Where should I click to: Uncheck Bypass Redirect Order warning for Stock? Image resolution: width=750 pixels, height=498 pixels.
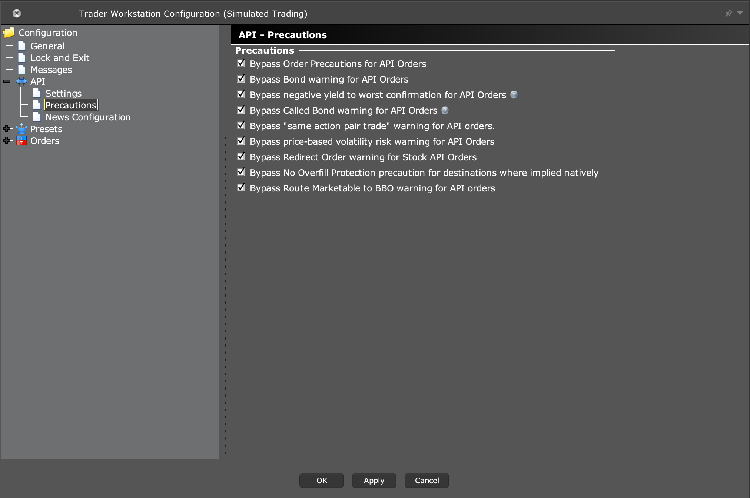(241, 157)
